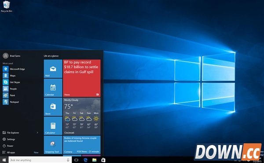Open Edge browser from the taskbar
The width and height of the screenshot is (264, 163).
85,160
